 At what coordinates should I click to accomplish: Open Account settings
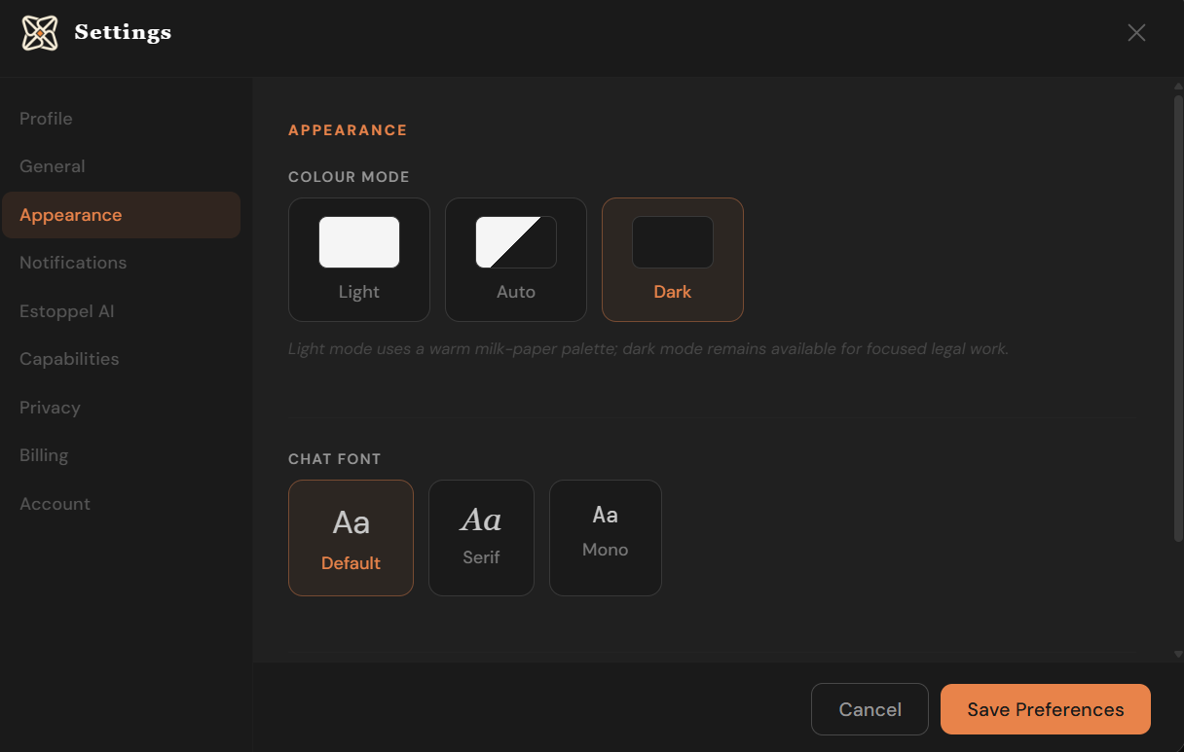[121, 504]
